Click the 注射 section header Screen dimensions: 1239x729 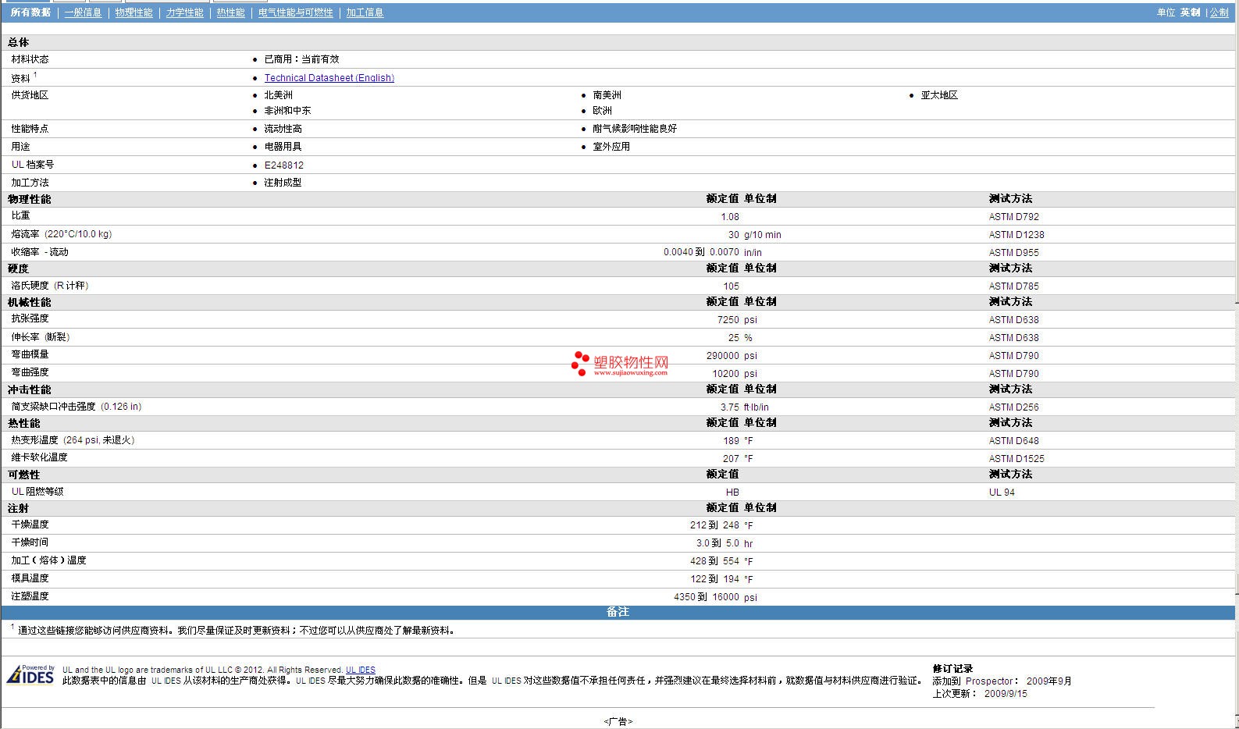pyautogui.click(x=19, y=508)
